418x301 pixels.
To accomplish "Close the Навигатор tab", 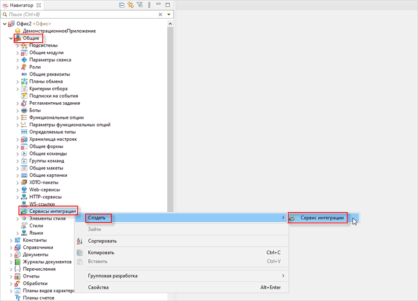I will click(39, 5).
